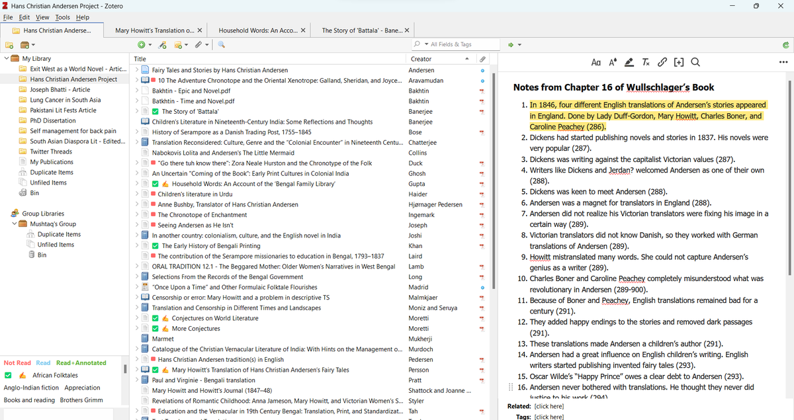This screenshot has width=794, height=420.
Task: Check the African Folktales checkbox in the tag selector
Action: [x=8, y=375]
